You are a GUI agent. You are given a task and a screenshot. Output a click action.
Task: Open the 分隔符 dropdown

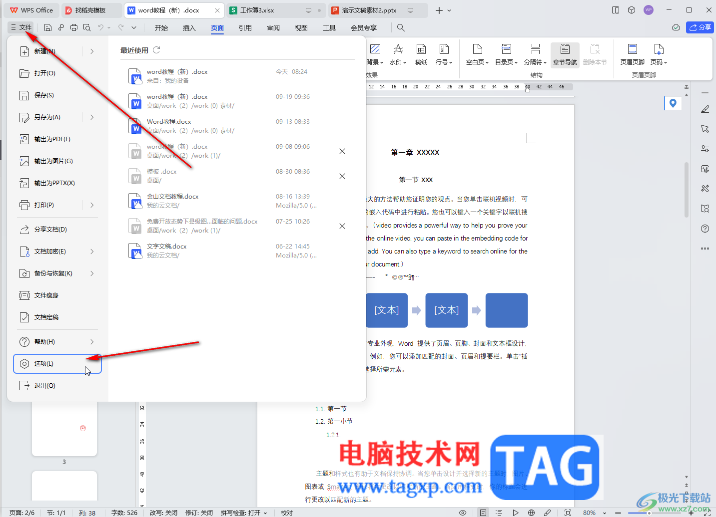click(535, 55)
